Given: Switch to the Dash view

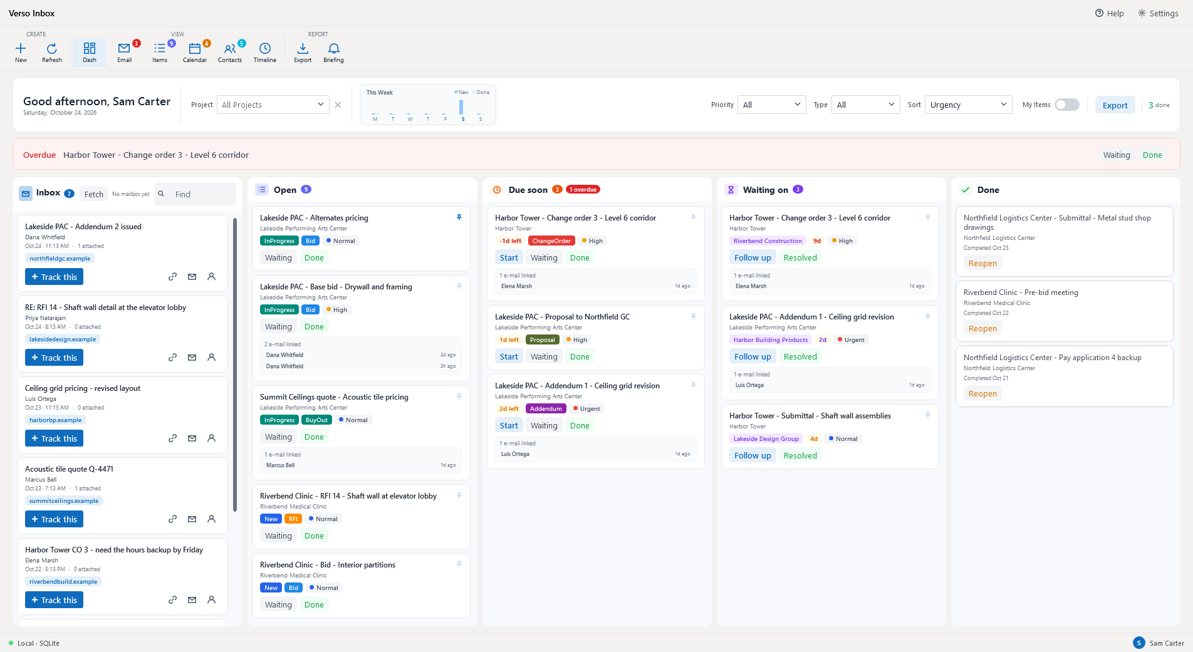Looking at the screenshot, I should (90, 52).
